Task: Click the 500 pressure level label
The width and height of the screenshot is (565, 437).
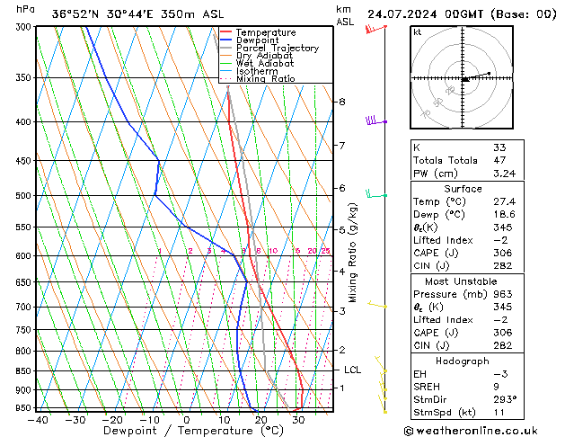Action: tap(25, 195)
